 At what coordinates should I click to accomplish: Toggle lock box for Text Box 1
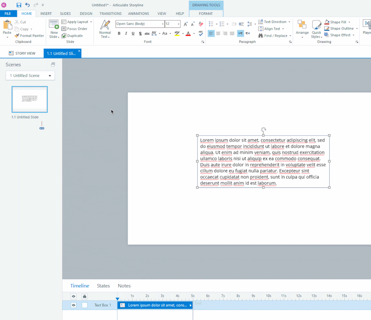point(85,305)
